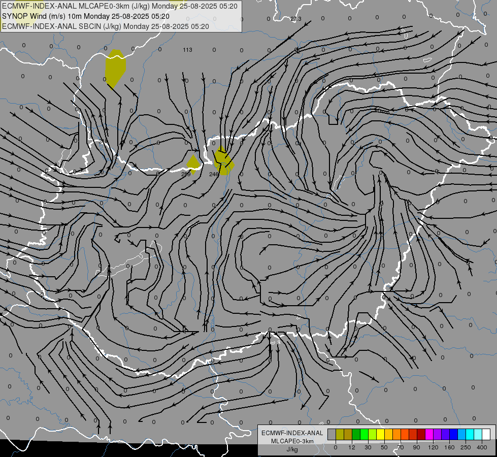Image resolution: width=497 pixels, height=457 pixels.
Task: Click the legend tick label 400
Action: 482,447
